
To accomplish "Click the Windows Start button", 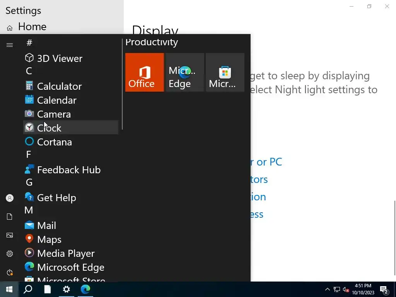I will click(x=9, y=289).
